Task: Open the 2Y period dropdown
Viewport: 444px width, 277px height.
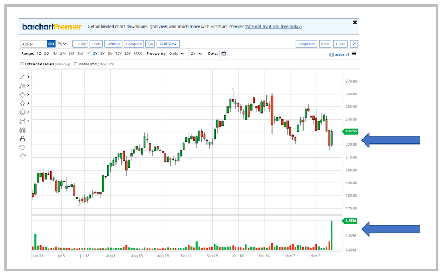Action: (x=195, y=54)
